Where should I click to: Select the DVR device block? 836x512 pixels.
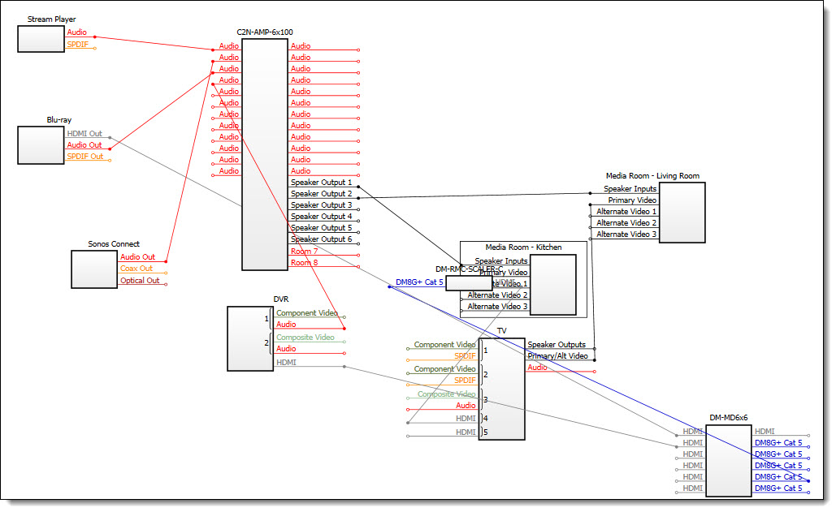click(x=250, y=338)
